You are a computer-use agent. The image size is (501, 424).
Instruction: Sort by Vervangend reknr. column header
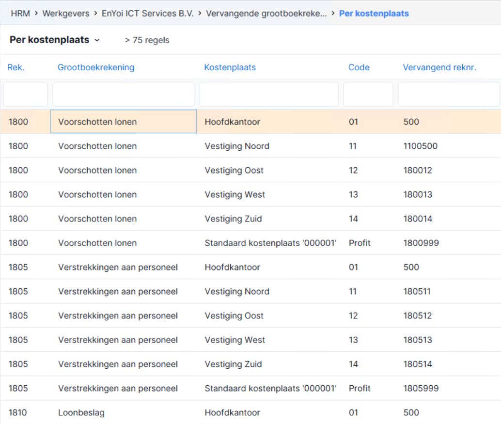click(439, 67)
